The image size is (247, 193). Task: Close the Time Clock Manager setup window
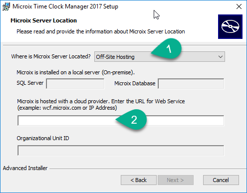click(239, 6)
